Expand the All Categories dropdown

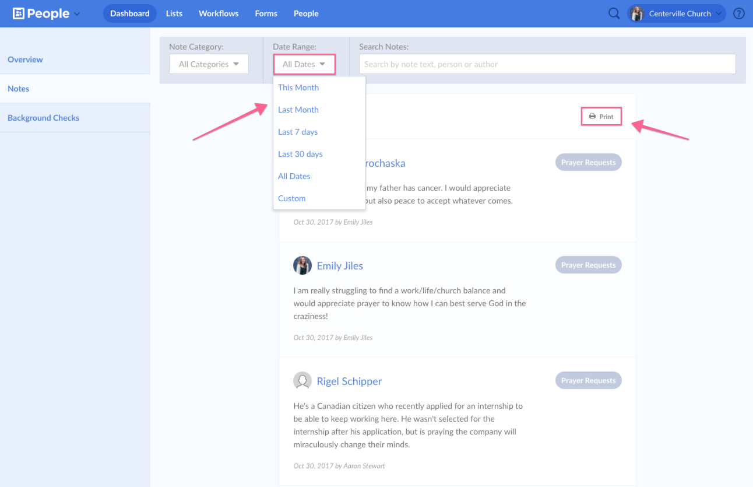point(209,64)
